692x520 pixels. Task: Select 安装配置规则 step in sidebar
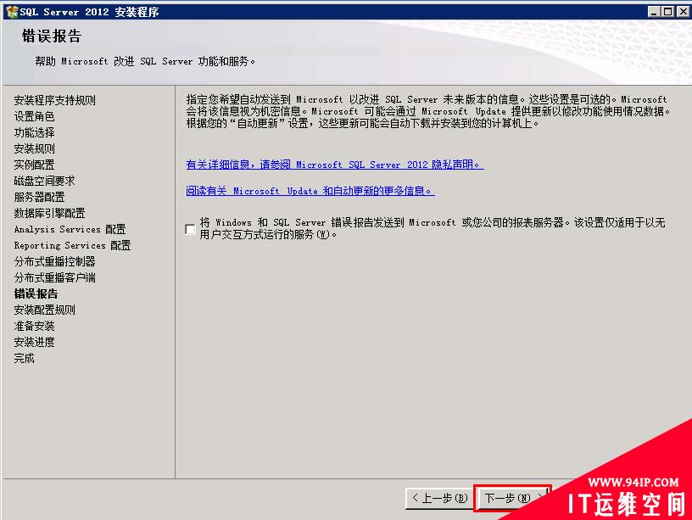45,310
